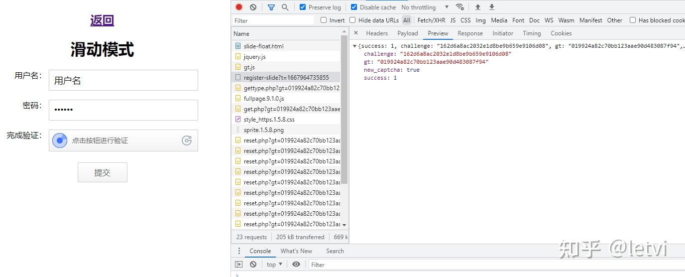Select the Preview tab
Screen dimensions: 685x277
[438, 33]
